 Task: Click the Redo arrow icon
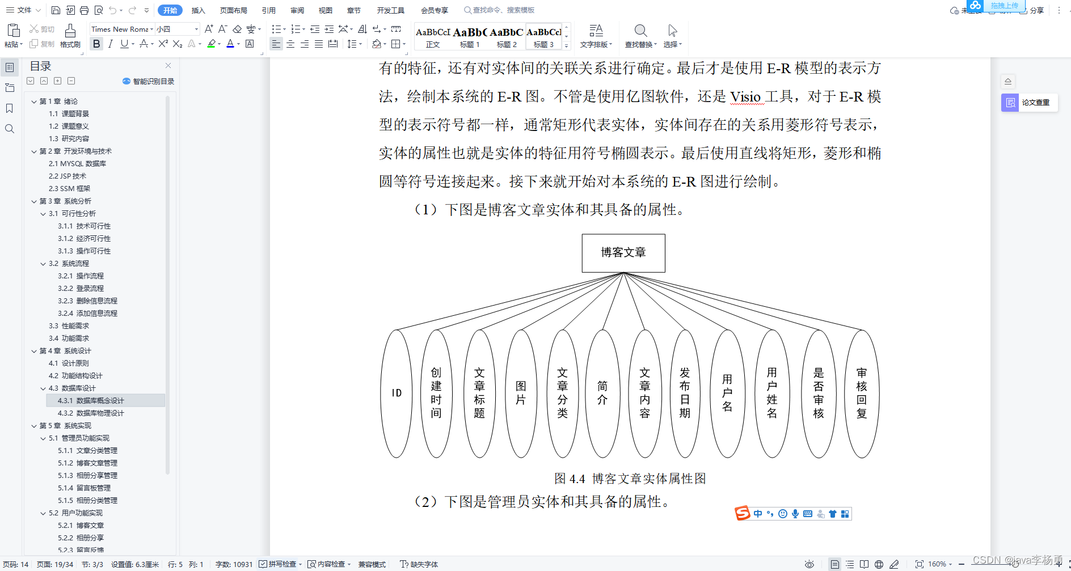[132, 10]
